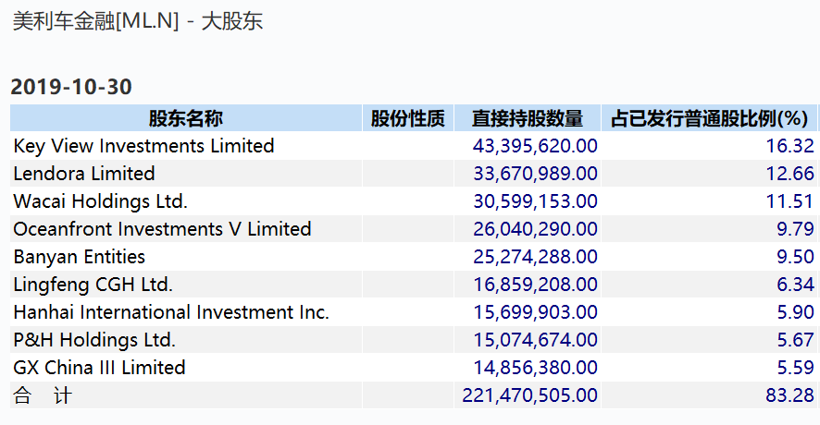Image resolution: width=820 pixels, height=425 pixels.
Task: Select P&H Holdings Ltd. row
Action: point(94,340)
